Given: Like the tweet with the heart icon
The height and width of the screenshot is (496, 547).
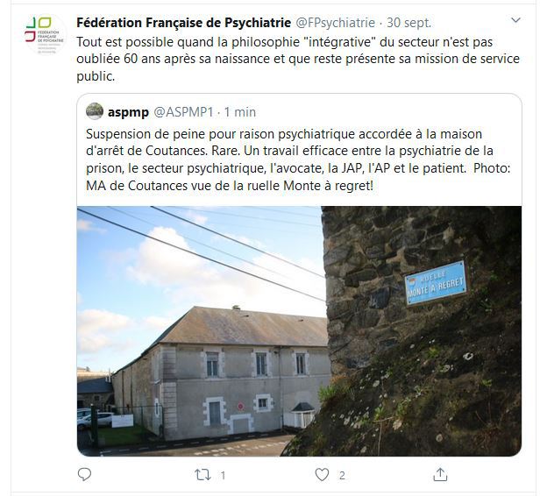Looking at the screenshot, I should click(322, 475).
